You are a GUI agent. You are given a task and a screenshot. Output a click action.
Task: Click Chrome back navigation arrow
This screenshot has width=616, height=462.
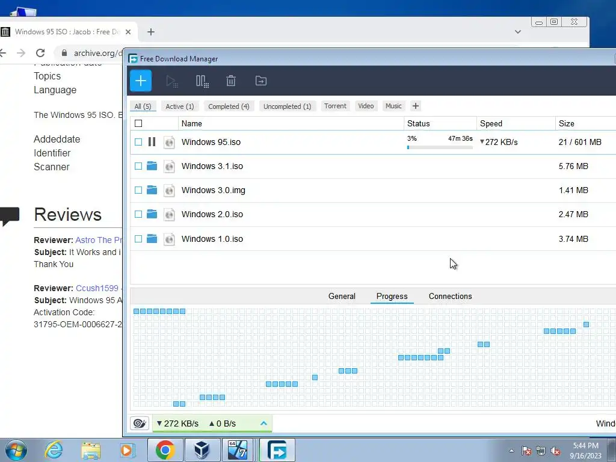point(3,53)
